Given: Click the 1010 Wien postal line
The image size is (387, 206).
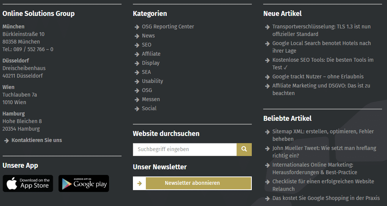Looking at the screenshot, I should [x=14, y=102].
